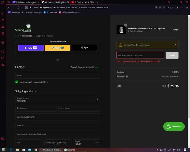This screenshot has height=152, width=190.
Task: Open History clock icon in sidebar
Action: tap(3, 52)
